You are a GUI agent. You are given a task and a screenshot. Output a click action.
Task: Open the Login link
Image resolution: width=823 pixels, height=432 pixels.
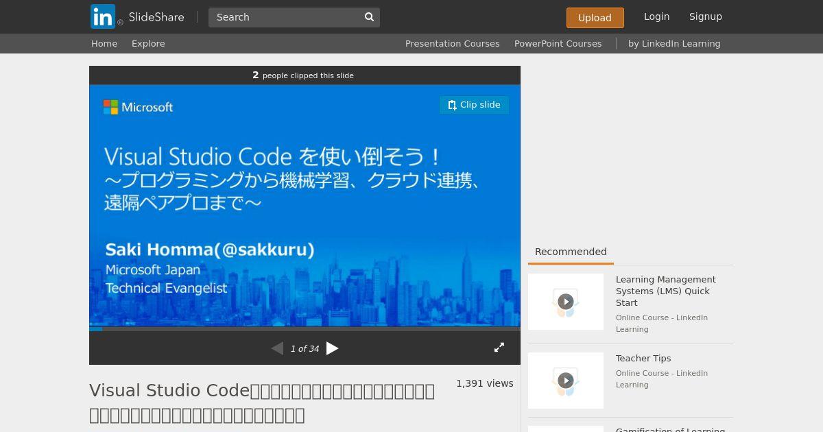656,16
